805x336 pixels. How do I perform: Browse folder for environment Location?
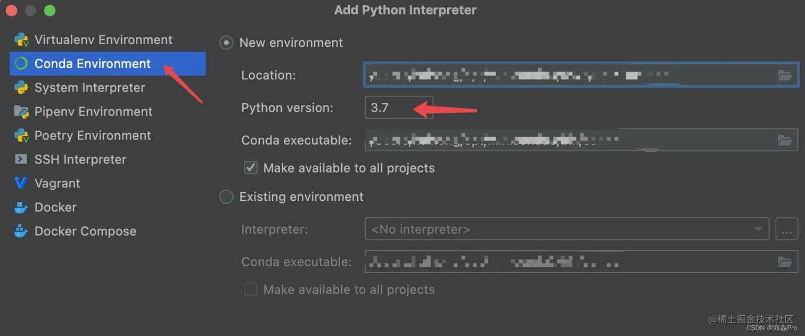click(x=784, y=75)
